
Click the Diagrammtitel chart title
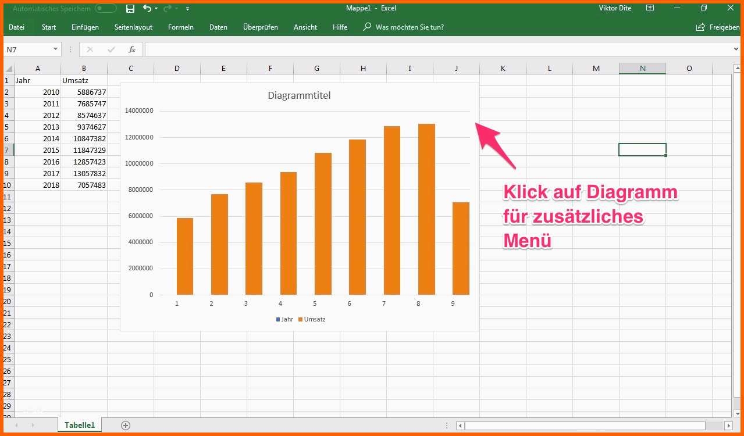299,95
